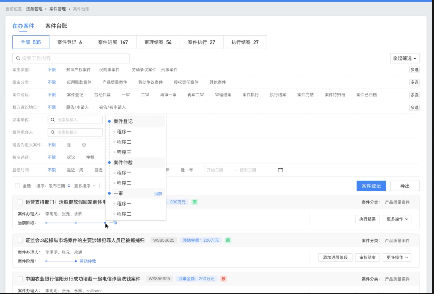Check the box for 运营支持部门 case
The height and width of the screenshot is (294, 434).
(x=20, y=202)
